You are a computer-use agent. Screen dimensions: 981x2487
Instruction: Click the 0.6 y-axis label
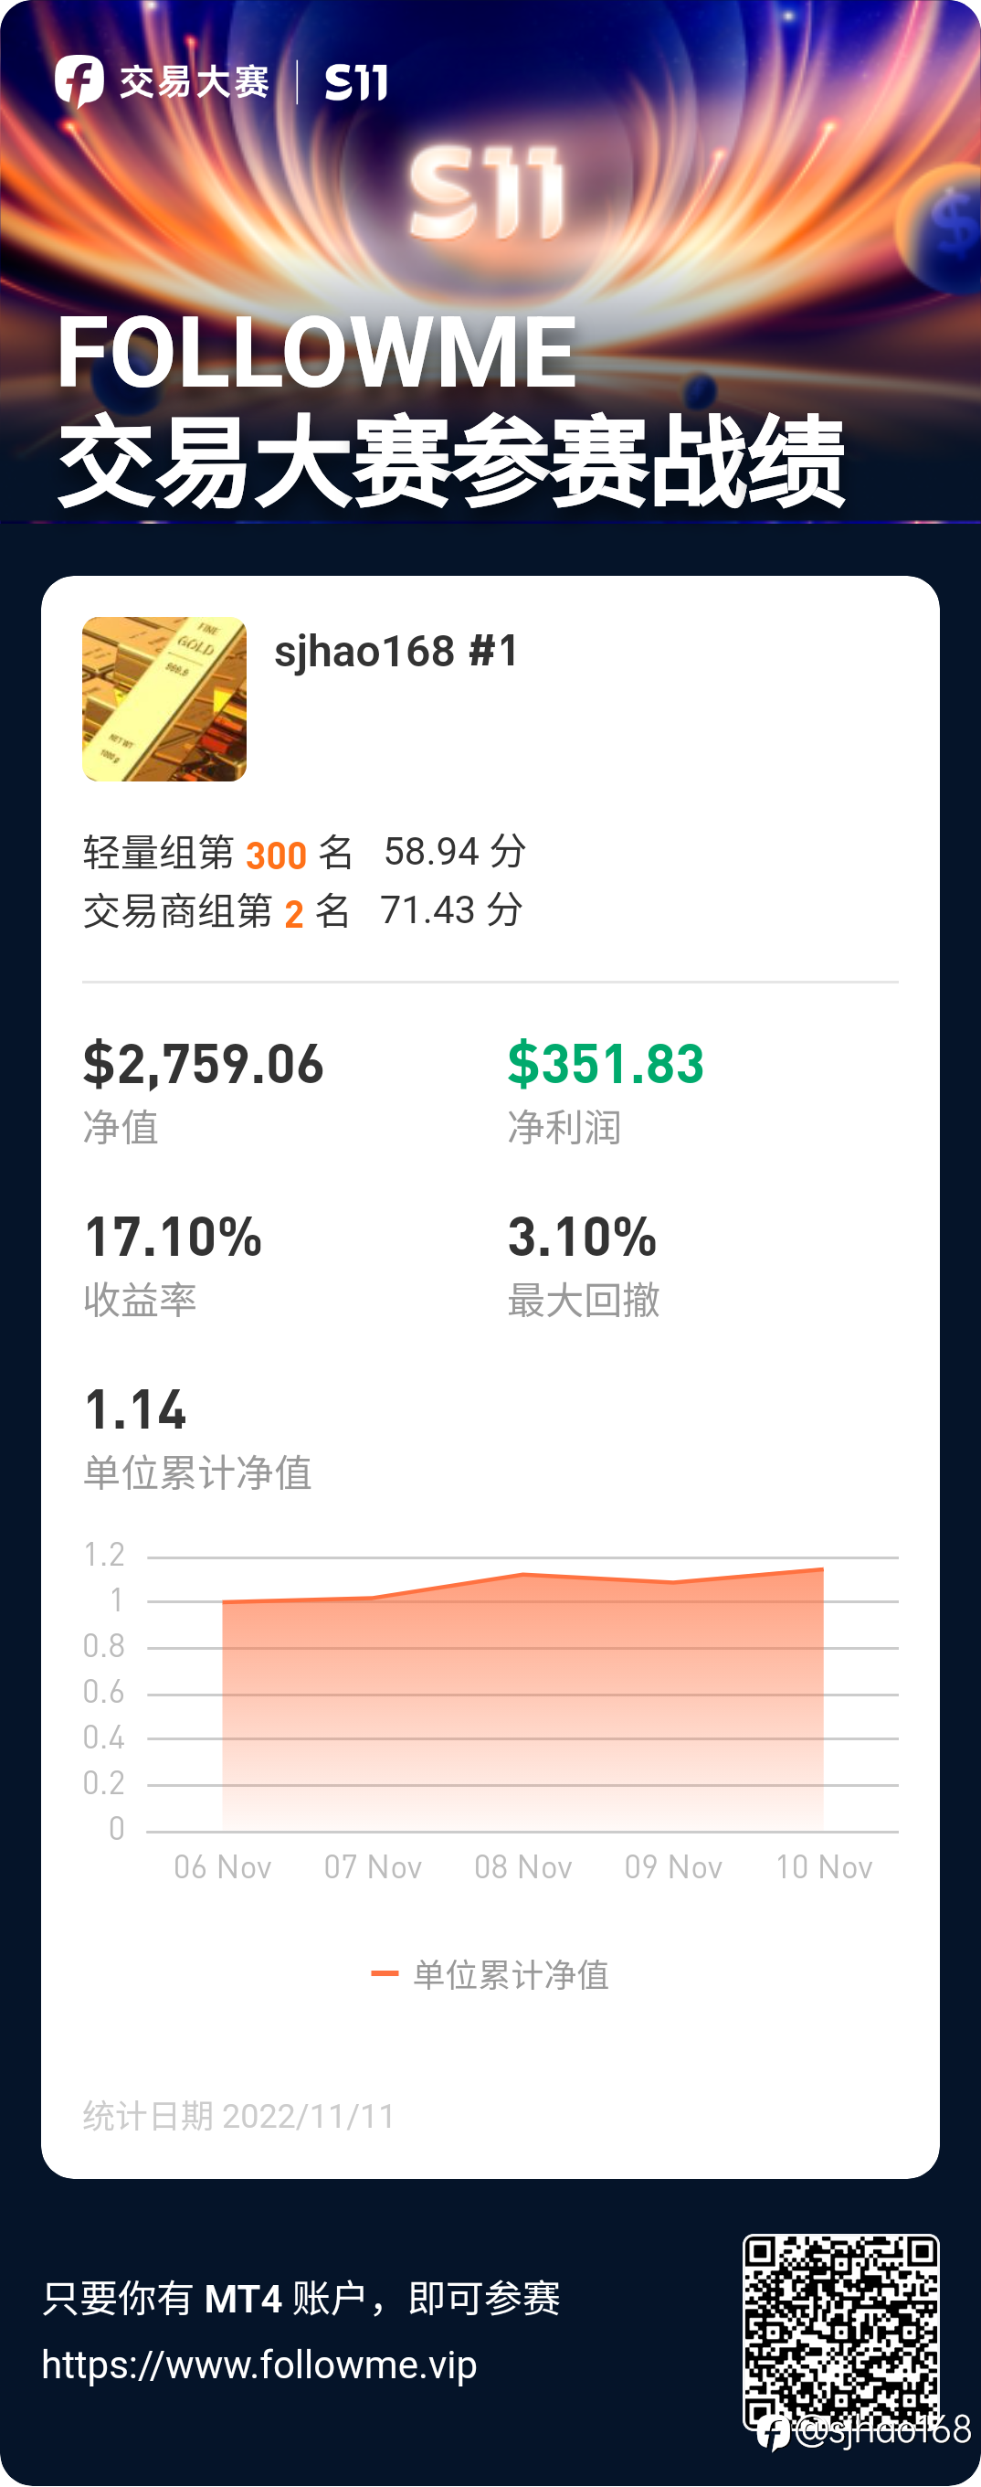[104, 1692]
